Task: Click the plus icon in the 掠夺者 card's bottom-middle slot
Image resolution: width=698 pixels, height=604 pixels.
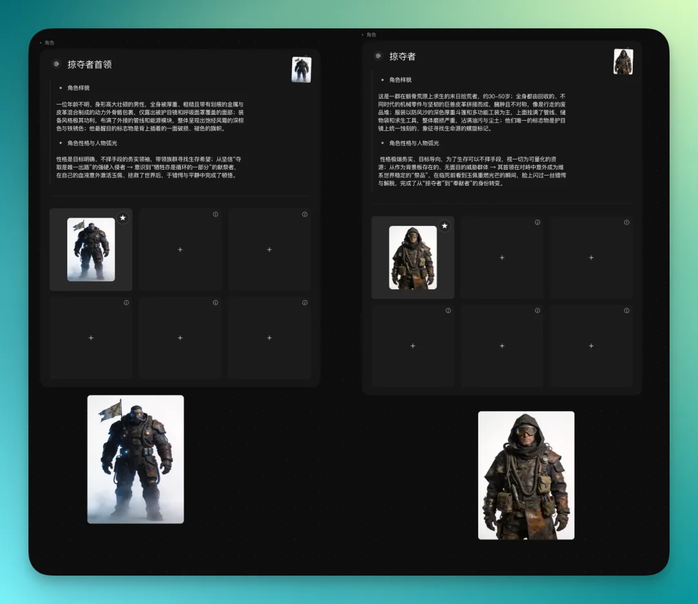Action: [x=502, y=346]
